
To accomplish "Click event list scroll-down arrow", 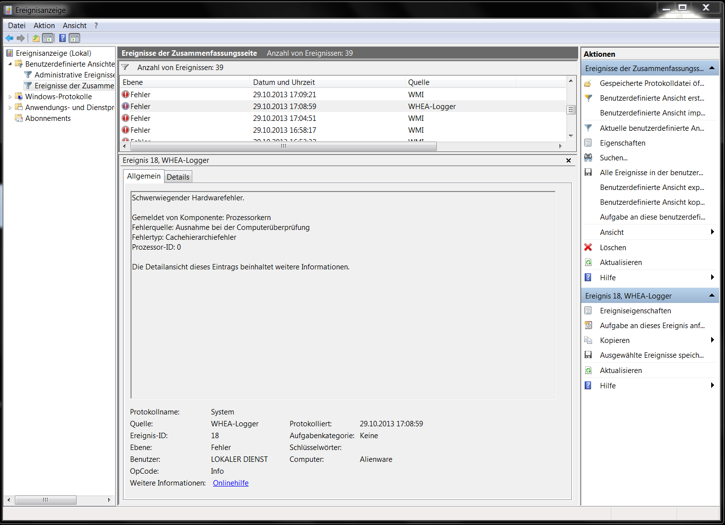I will (x=571, y=136).
